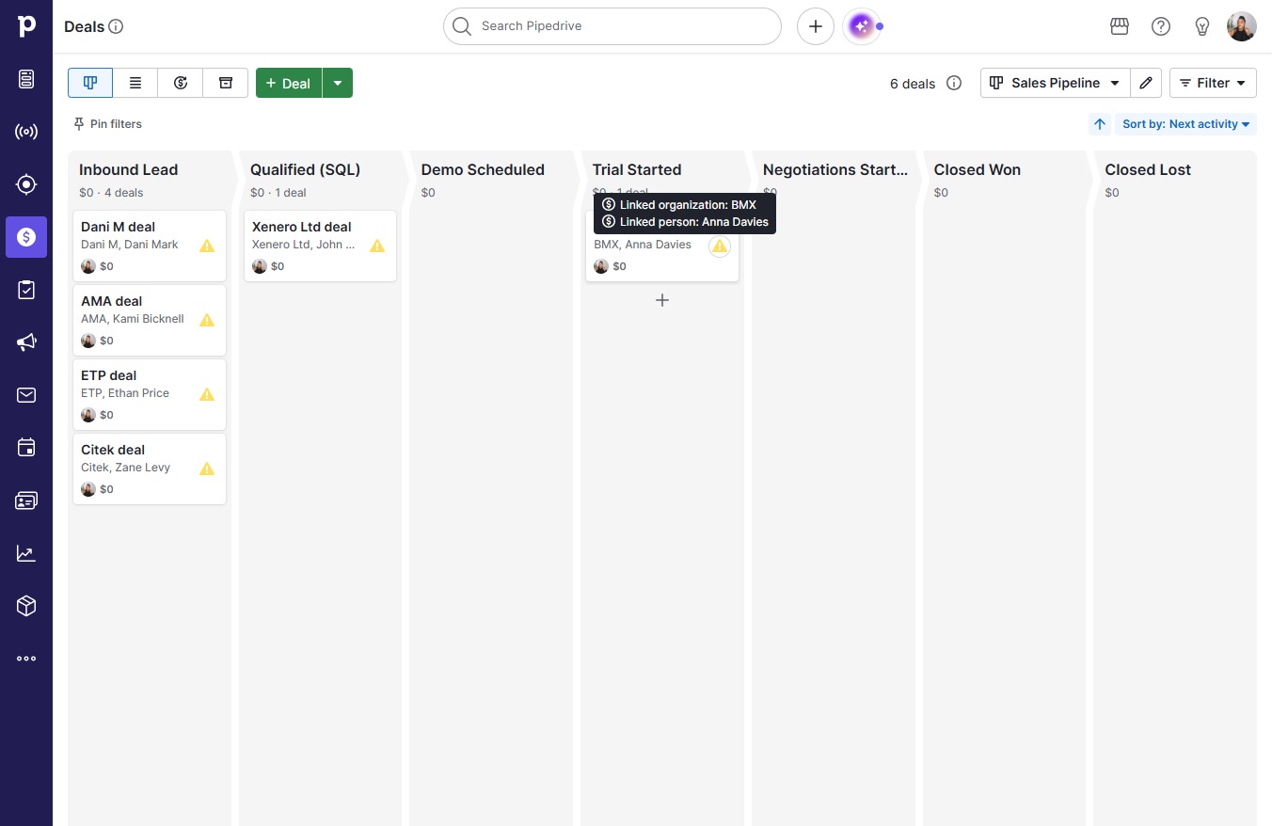Open the Sales Pipeline dropdown
The height and width of the screenshot is (826, 1272).
click(x=1055, y=83)
